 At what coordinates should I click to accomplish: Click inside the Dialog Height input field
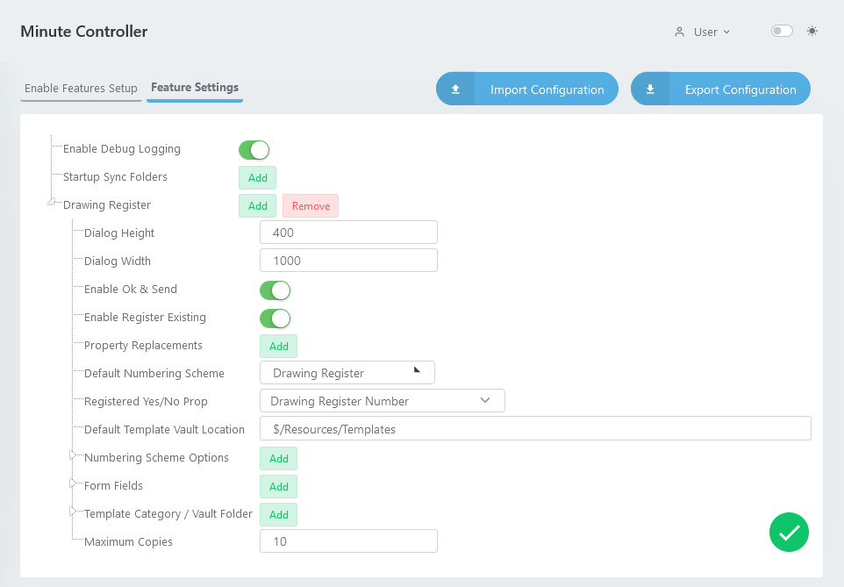[348, 232]
